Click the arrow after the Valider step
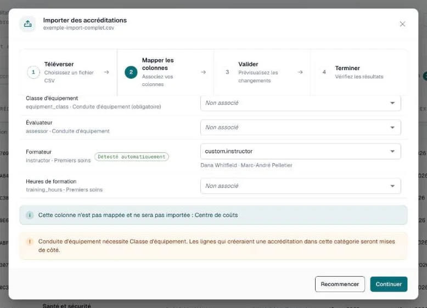Viewport: 427px width, 308px height. coord(300,72)
